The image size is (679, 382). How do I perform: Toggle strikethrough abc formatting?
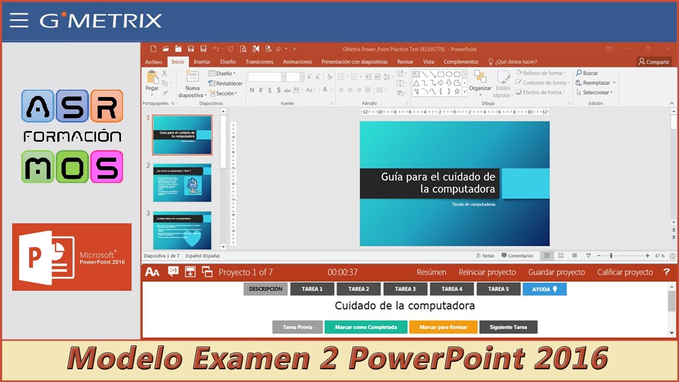tap(287, 90)
